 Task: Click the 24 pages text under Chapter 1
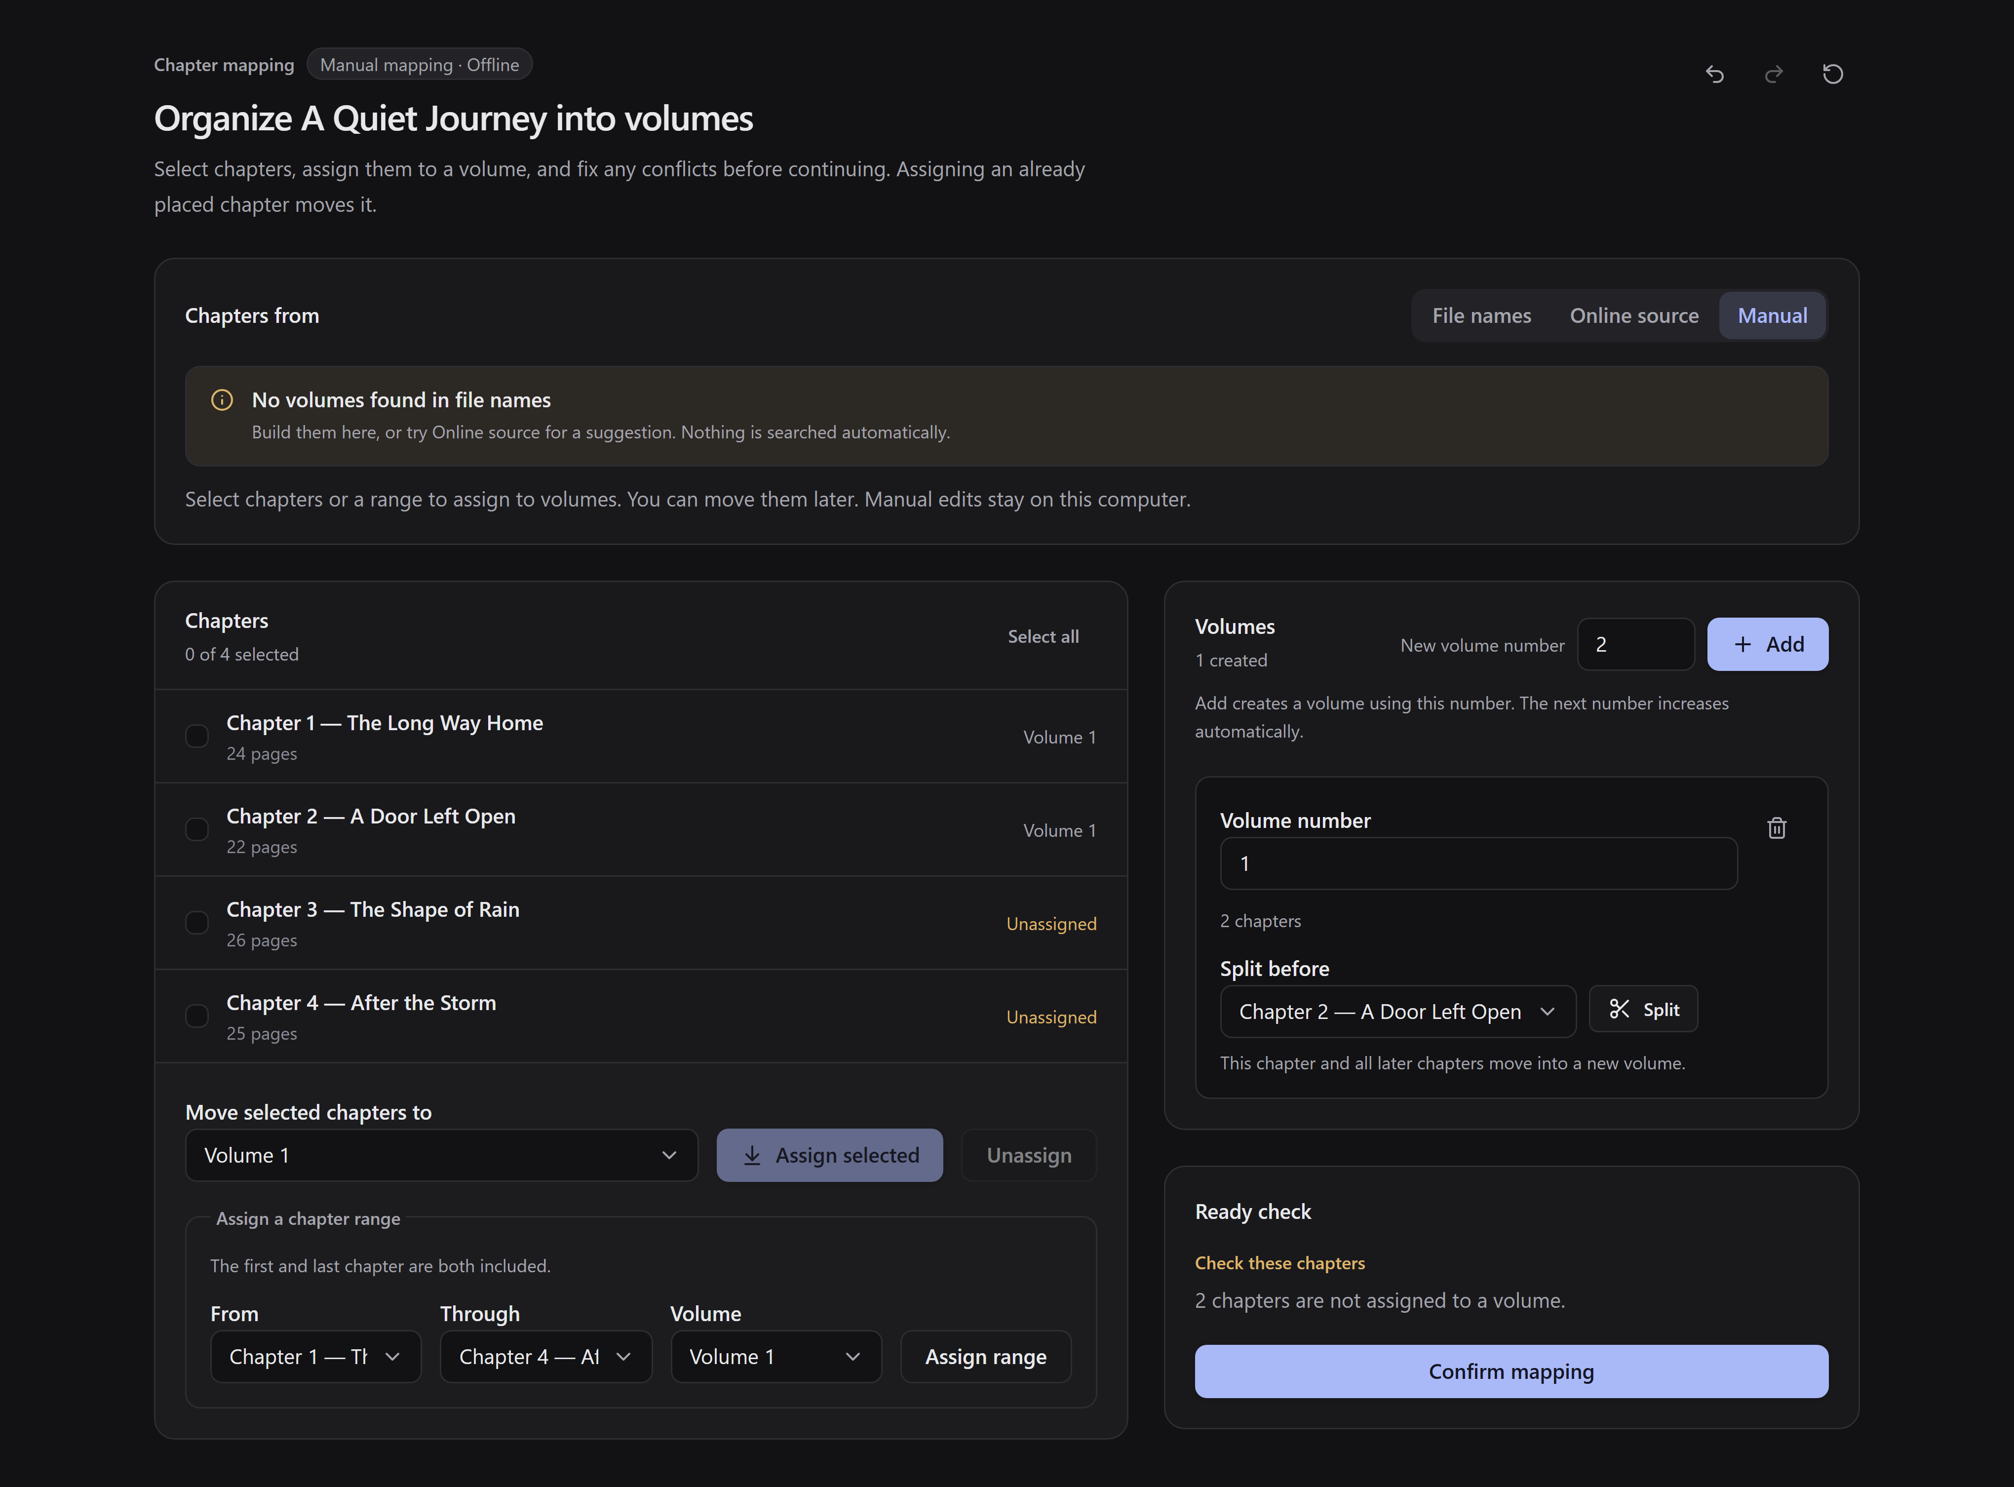262,753
